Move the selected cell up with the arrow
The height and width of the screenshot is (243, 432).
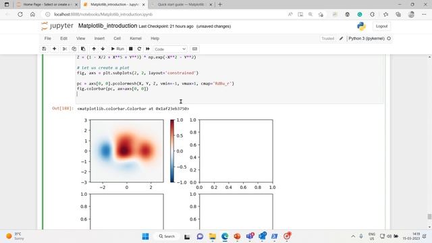pos(94,49)
